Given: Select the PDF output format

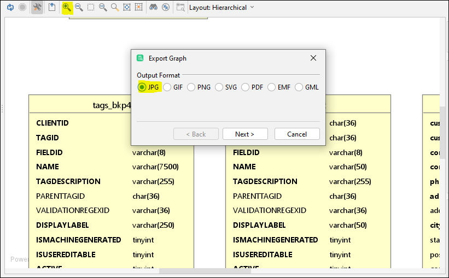Looking at the screenshot, I should pyautogui.click(x=252, y=87).
